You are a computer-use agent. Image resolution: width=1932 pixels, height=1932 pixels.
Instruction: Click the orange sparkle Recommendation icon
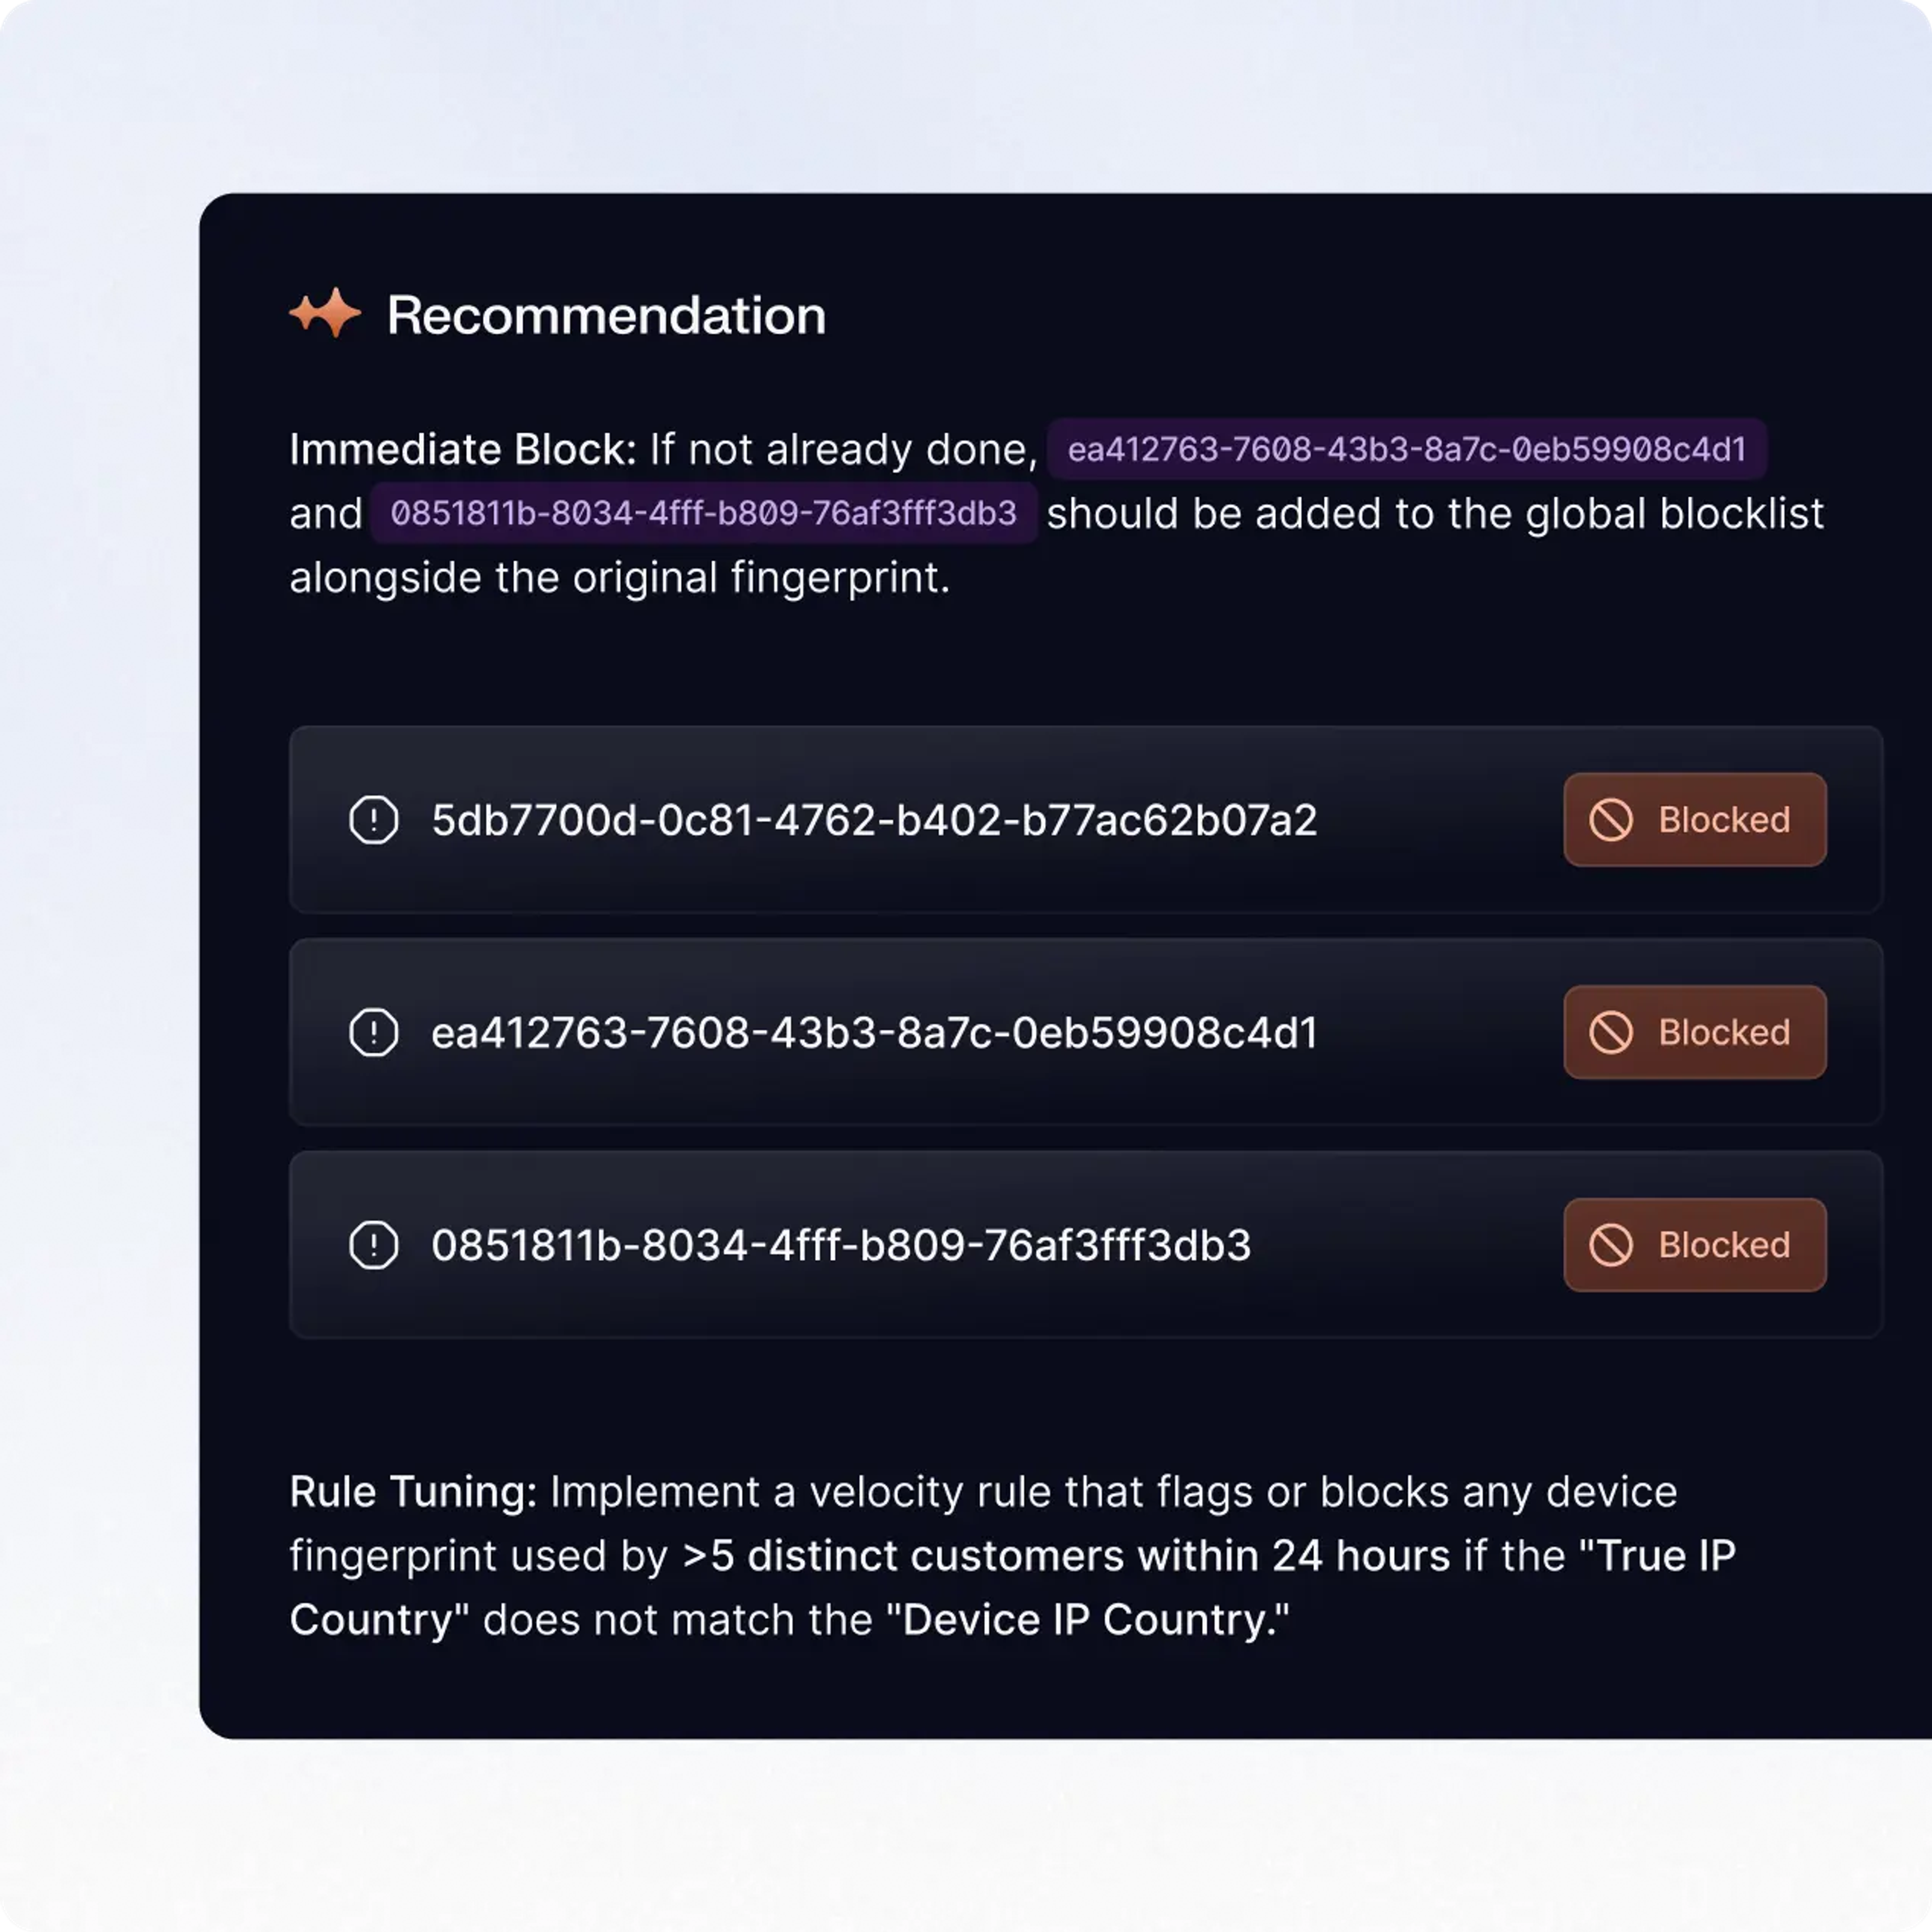(325, 314)
